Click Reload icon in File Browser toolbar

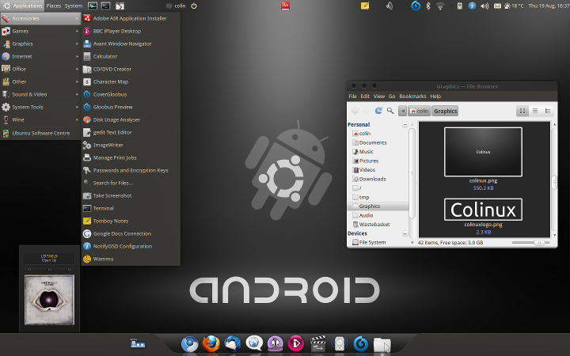coord(378,111)
